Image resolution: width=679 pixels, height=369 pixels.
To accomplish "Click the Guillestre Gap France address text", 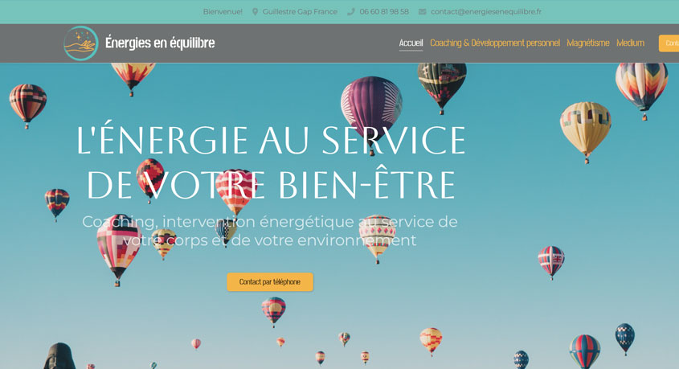I will tap(300, 12).
